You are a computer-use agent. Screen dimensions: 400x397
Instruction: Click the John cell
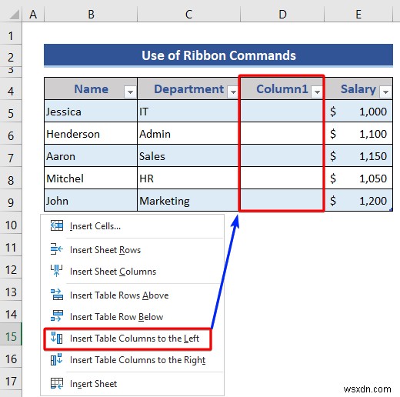tap(91, 201)
